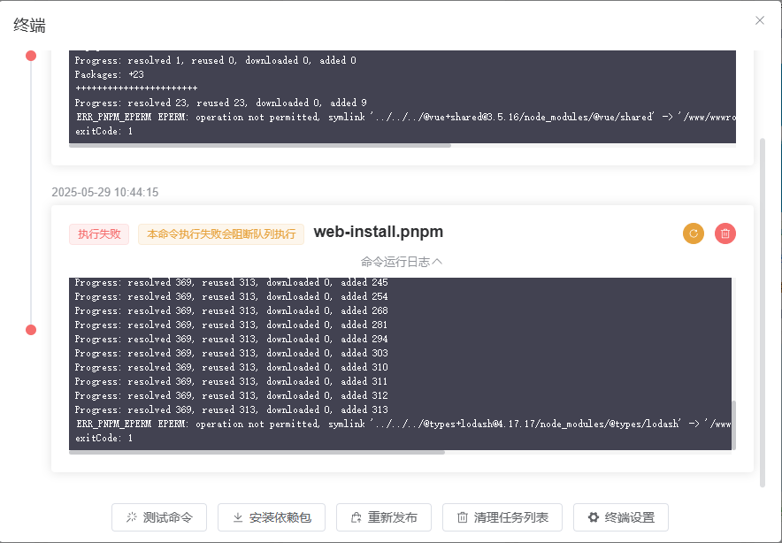Click the orange retry icon for web-install.pnpm
This screenshot has width=782, height=543.
(694, 233)
